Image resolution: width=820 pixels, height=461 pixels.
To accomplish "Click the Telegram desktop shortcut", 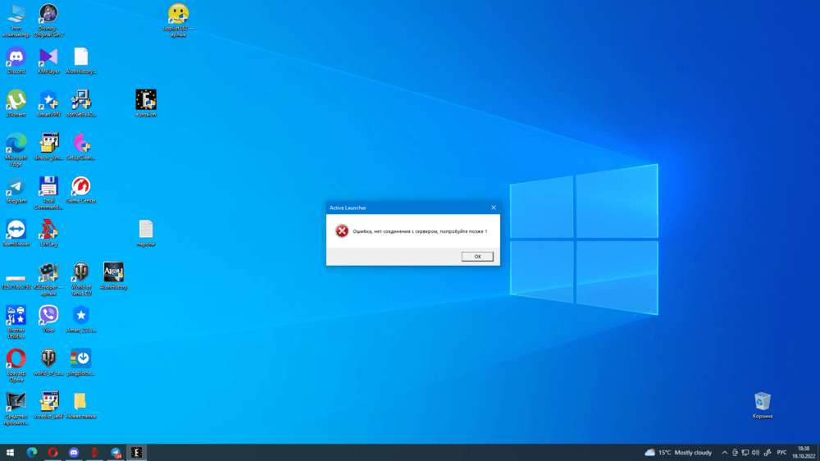I will (16, 186).
